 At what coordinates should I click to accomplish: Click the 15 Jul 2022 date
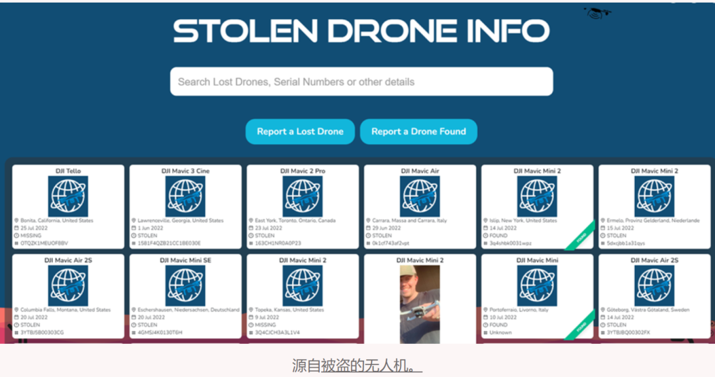point(620,228)
